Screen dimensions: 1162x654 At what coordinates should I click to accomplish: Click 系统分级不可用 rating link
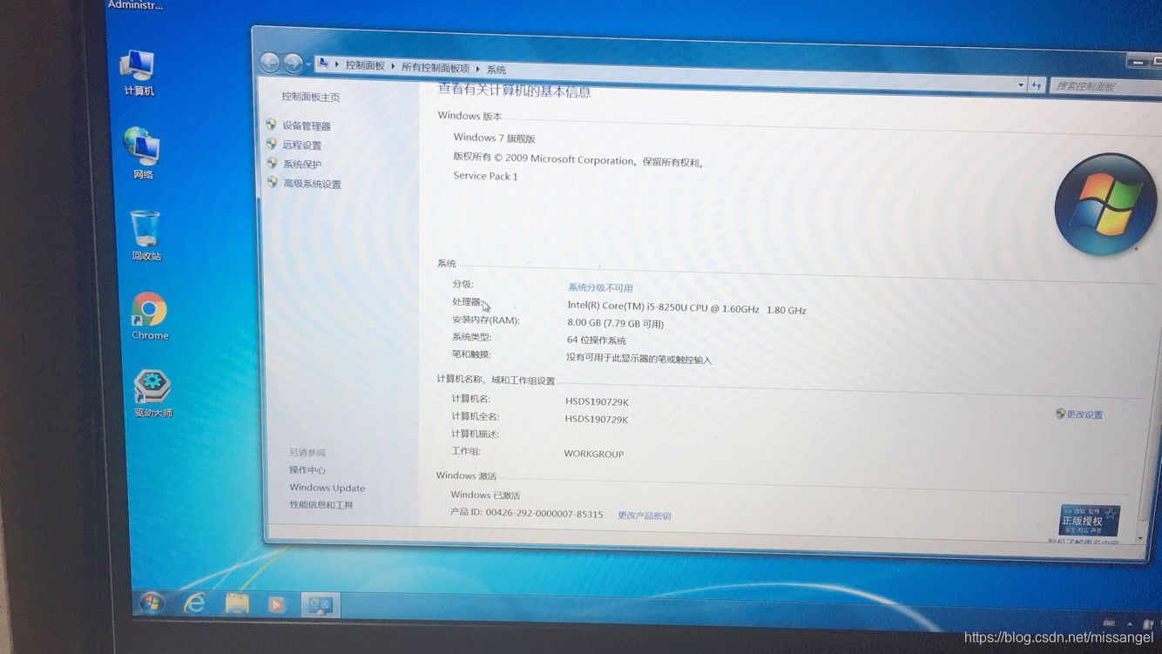pos(600,287)
